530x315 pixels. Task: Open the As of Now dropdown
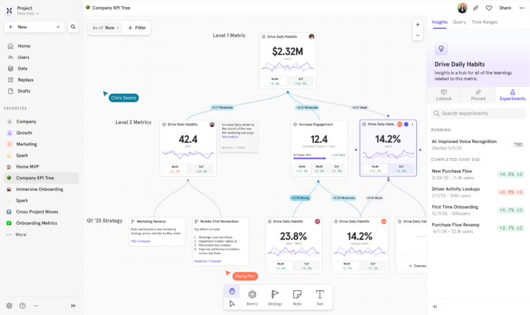[x=106, y=28]
